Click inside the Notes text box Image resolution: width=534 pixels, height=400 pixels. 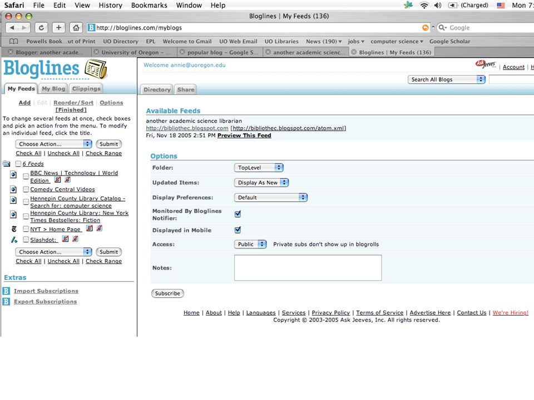tap(308, 268)
